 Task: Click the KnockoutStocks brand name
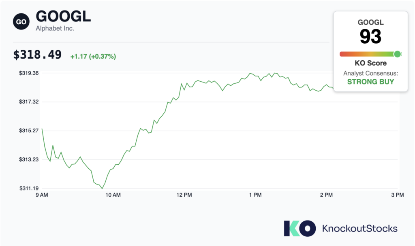tap(360, 228)
